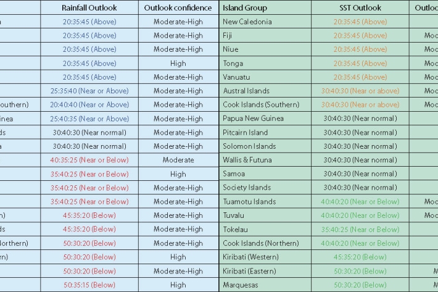Select the Austral Islands cell
The height and width of the screenshot is (292, 438).
246,91
